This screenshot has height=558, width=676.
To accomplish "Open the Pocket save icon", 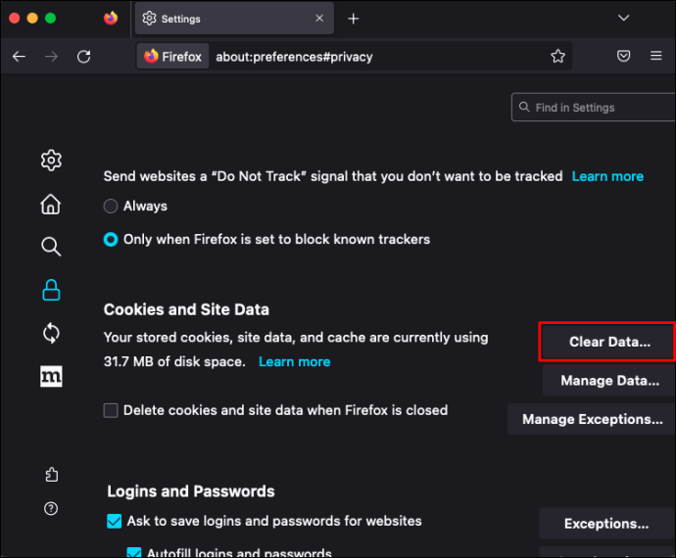I will pyautogui.click(x=623, y=57).
